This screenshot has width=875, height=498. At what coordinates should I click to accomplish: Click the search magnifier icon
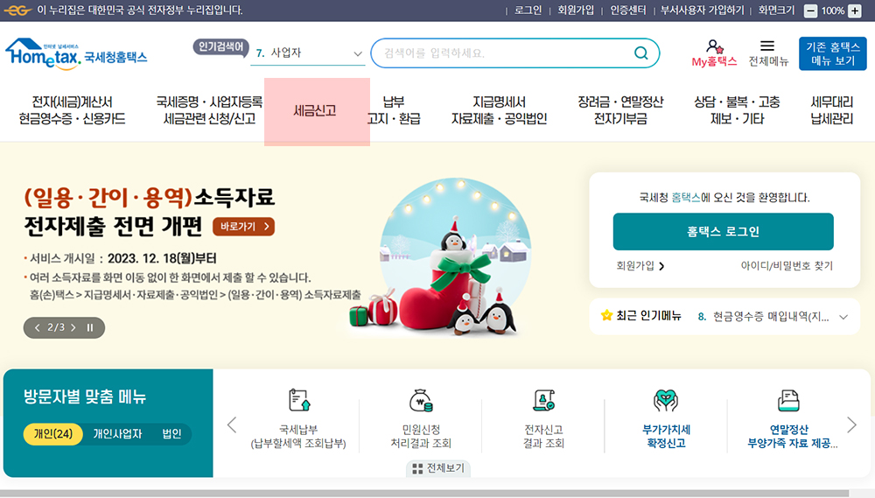tap(641, 53)
